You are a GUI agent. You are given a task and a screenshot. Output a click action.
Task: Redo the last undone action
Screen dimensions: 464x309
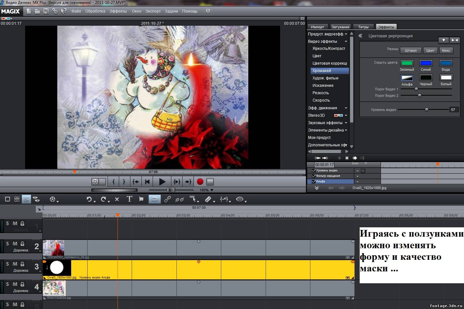coord(103,199)
